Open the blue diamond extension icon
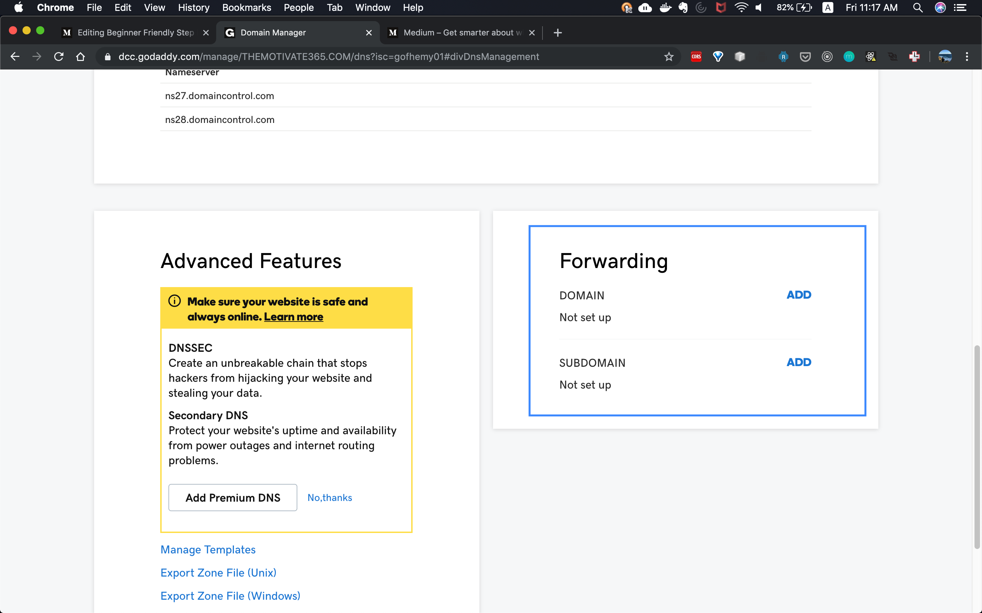Image resolution: width=982 pixels, height=613 pixels. (718, 57)
